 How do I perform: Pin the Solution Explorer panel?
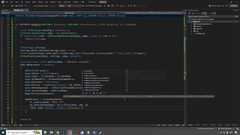coord(236,10)
